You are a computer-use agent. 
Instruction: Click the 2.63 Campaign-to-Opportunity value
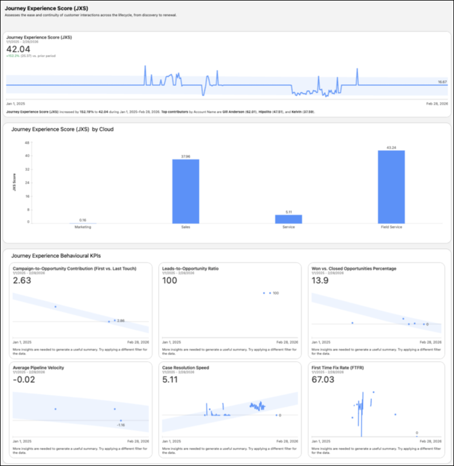coord(22,280)
